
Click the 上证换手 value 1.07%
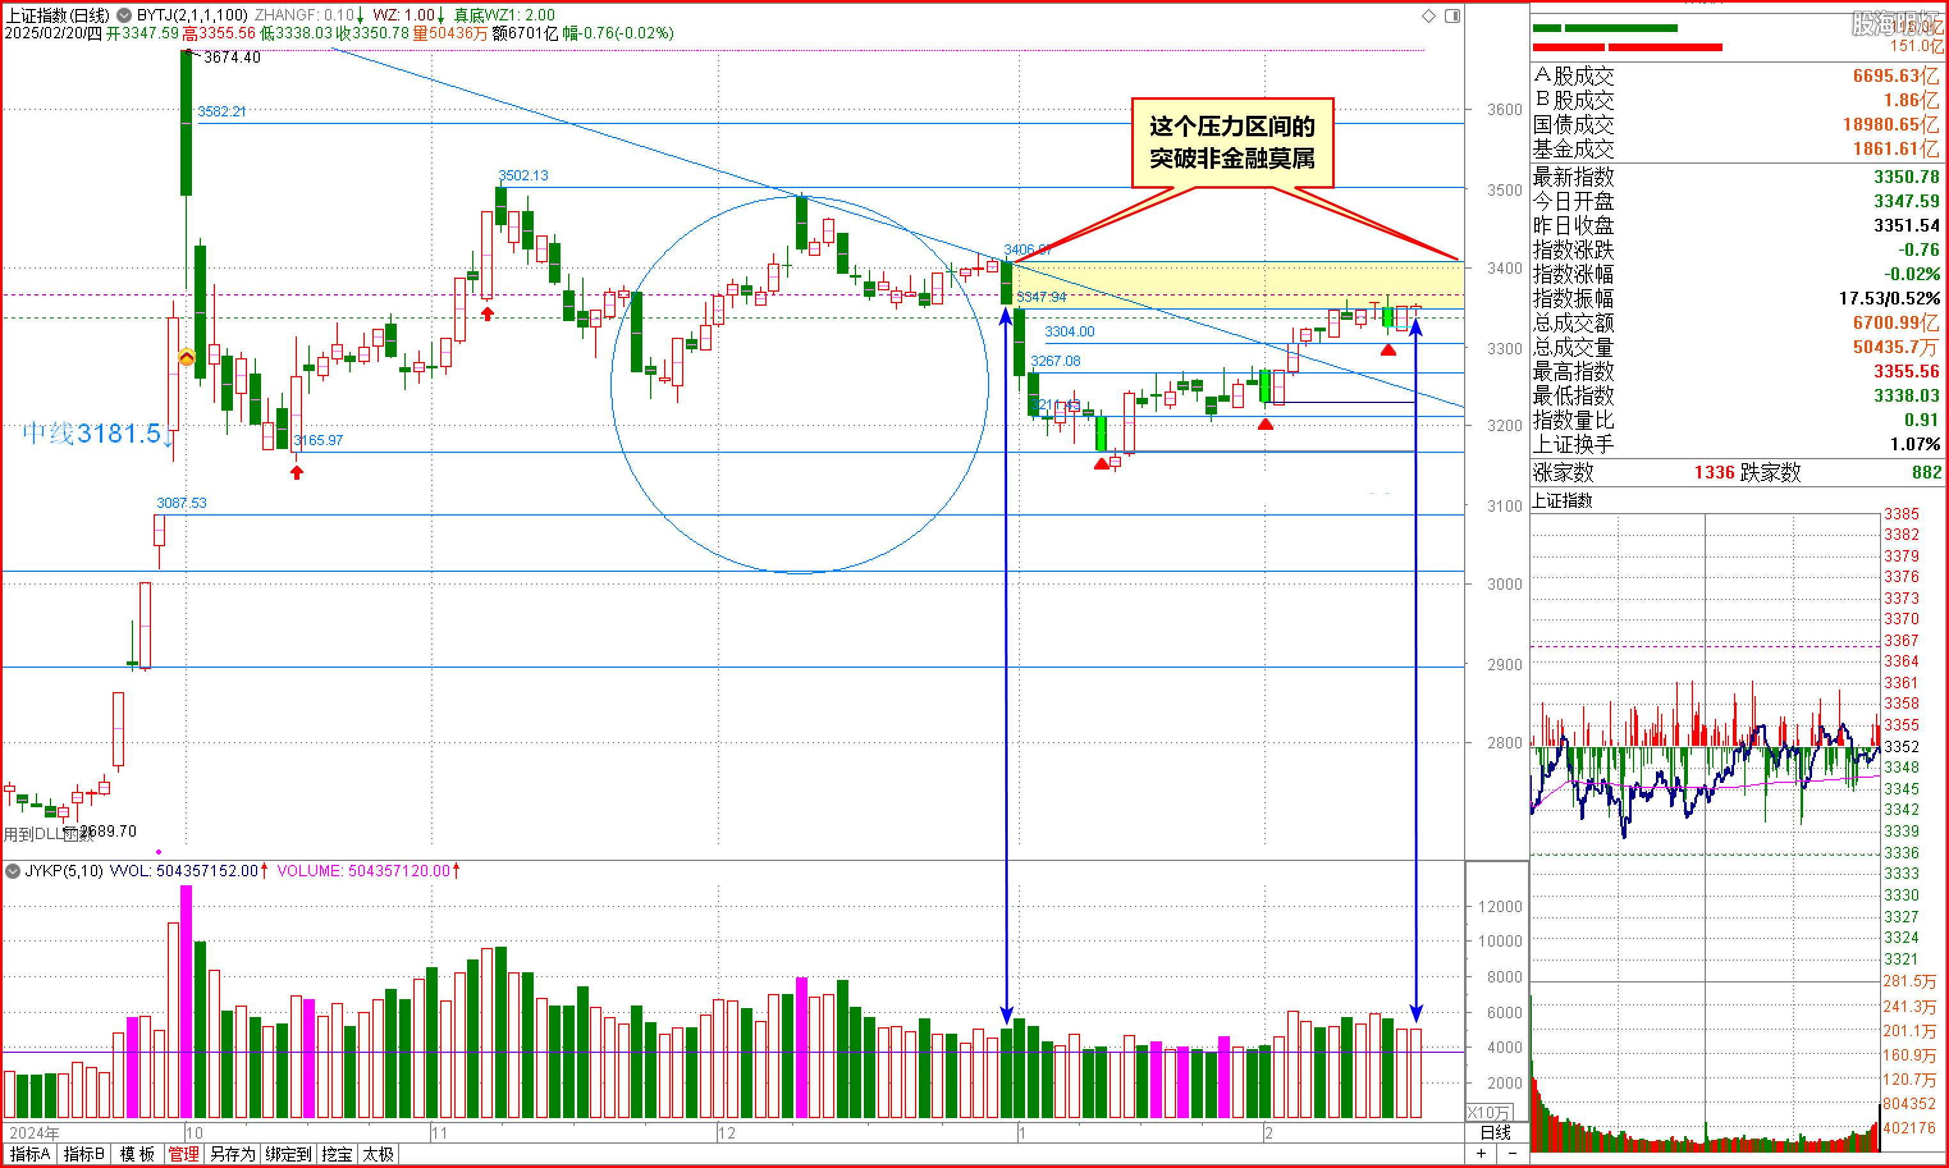tap(1915, 445)
